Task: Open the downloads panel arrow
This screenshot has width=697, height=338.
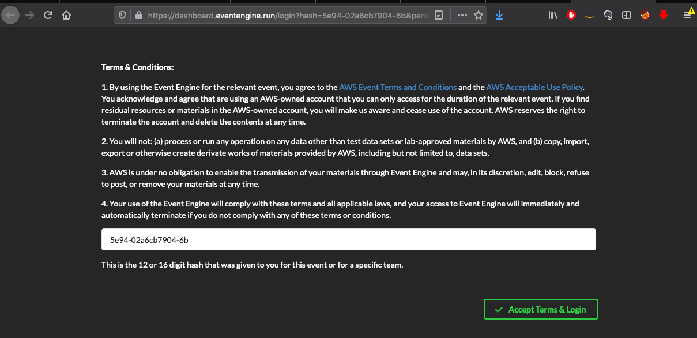Action: coord(499,16)
